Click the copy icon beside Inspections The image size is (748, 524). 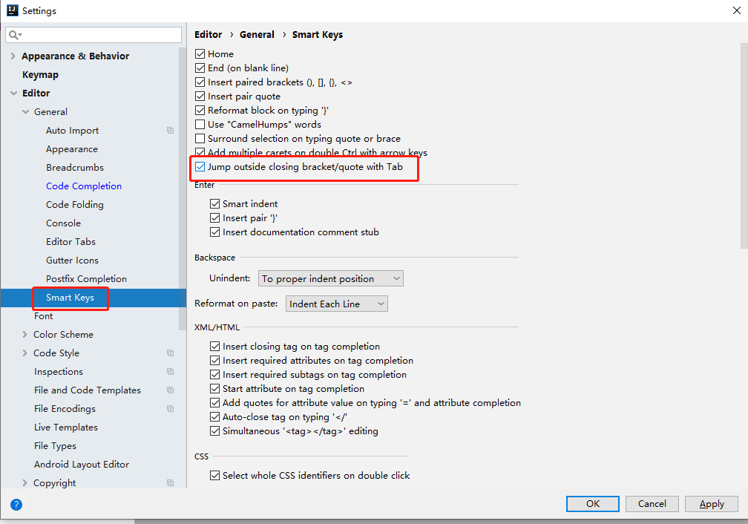tap(171, 372)
